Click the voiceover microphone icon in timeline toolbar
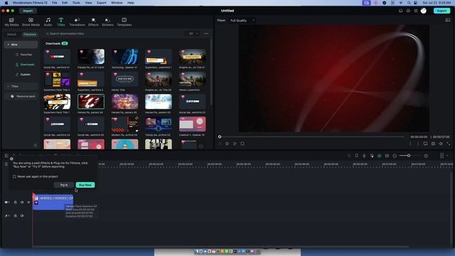455x256 pixels. tap(364, 156)
